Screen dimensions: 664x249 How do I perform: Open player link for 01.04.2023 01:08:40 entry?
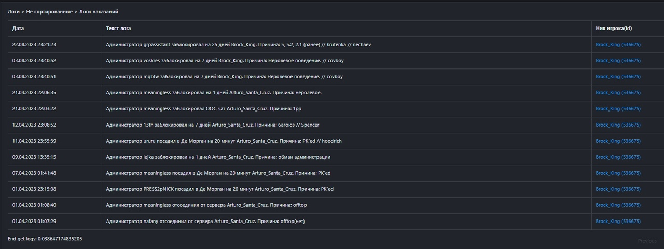[618, 205]
